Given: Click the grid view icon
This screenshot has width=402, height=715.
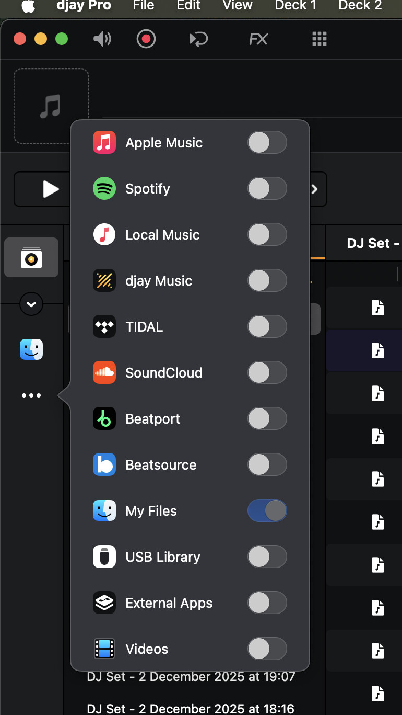Looking at the screenshot, I should (x=319, y=39).
